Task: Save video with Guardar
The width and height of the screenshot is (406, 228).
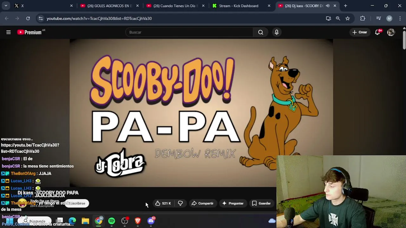Action: pos(261,203)
